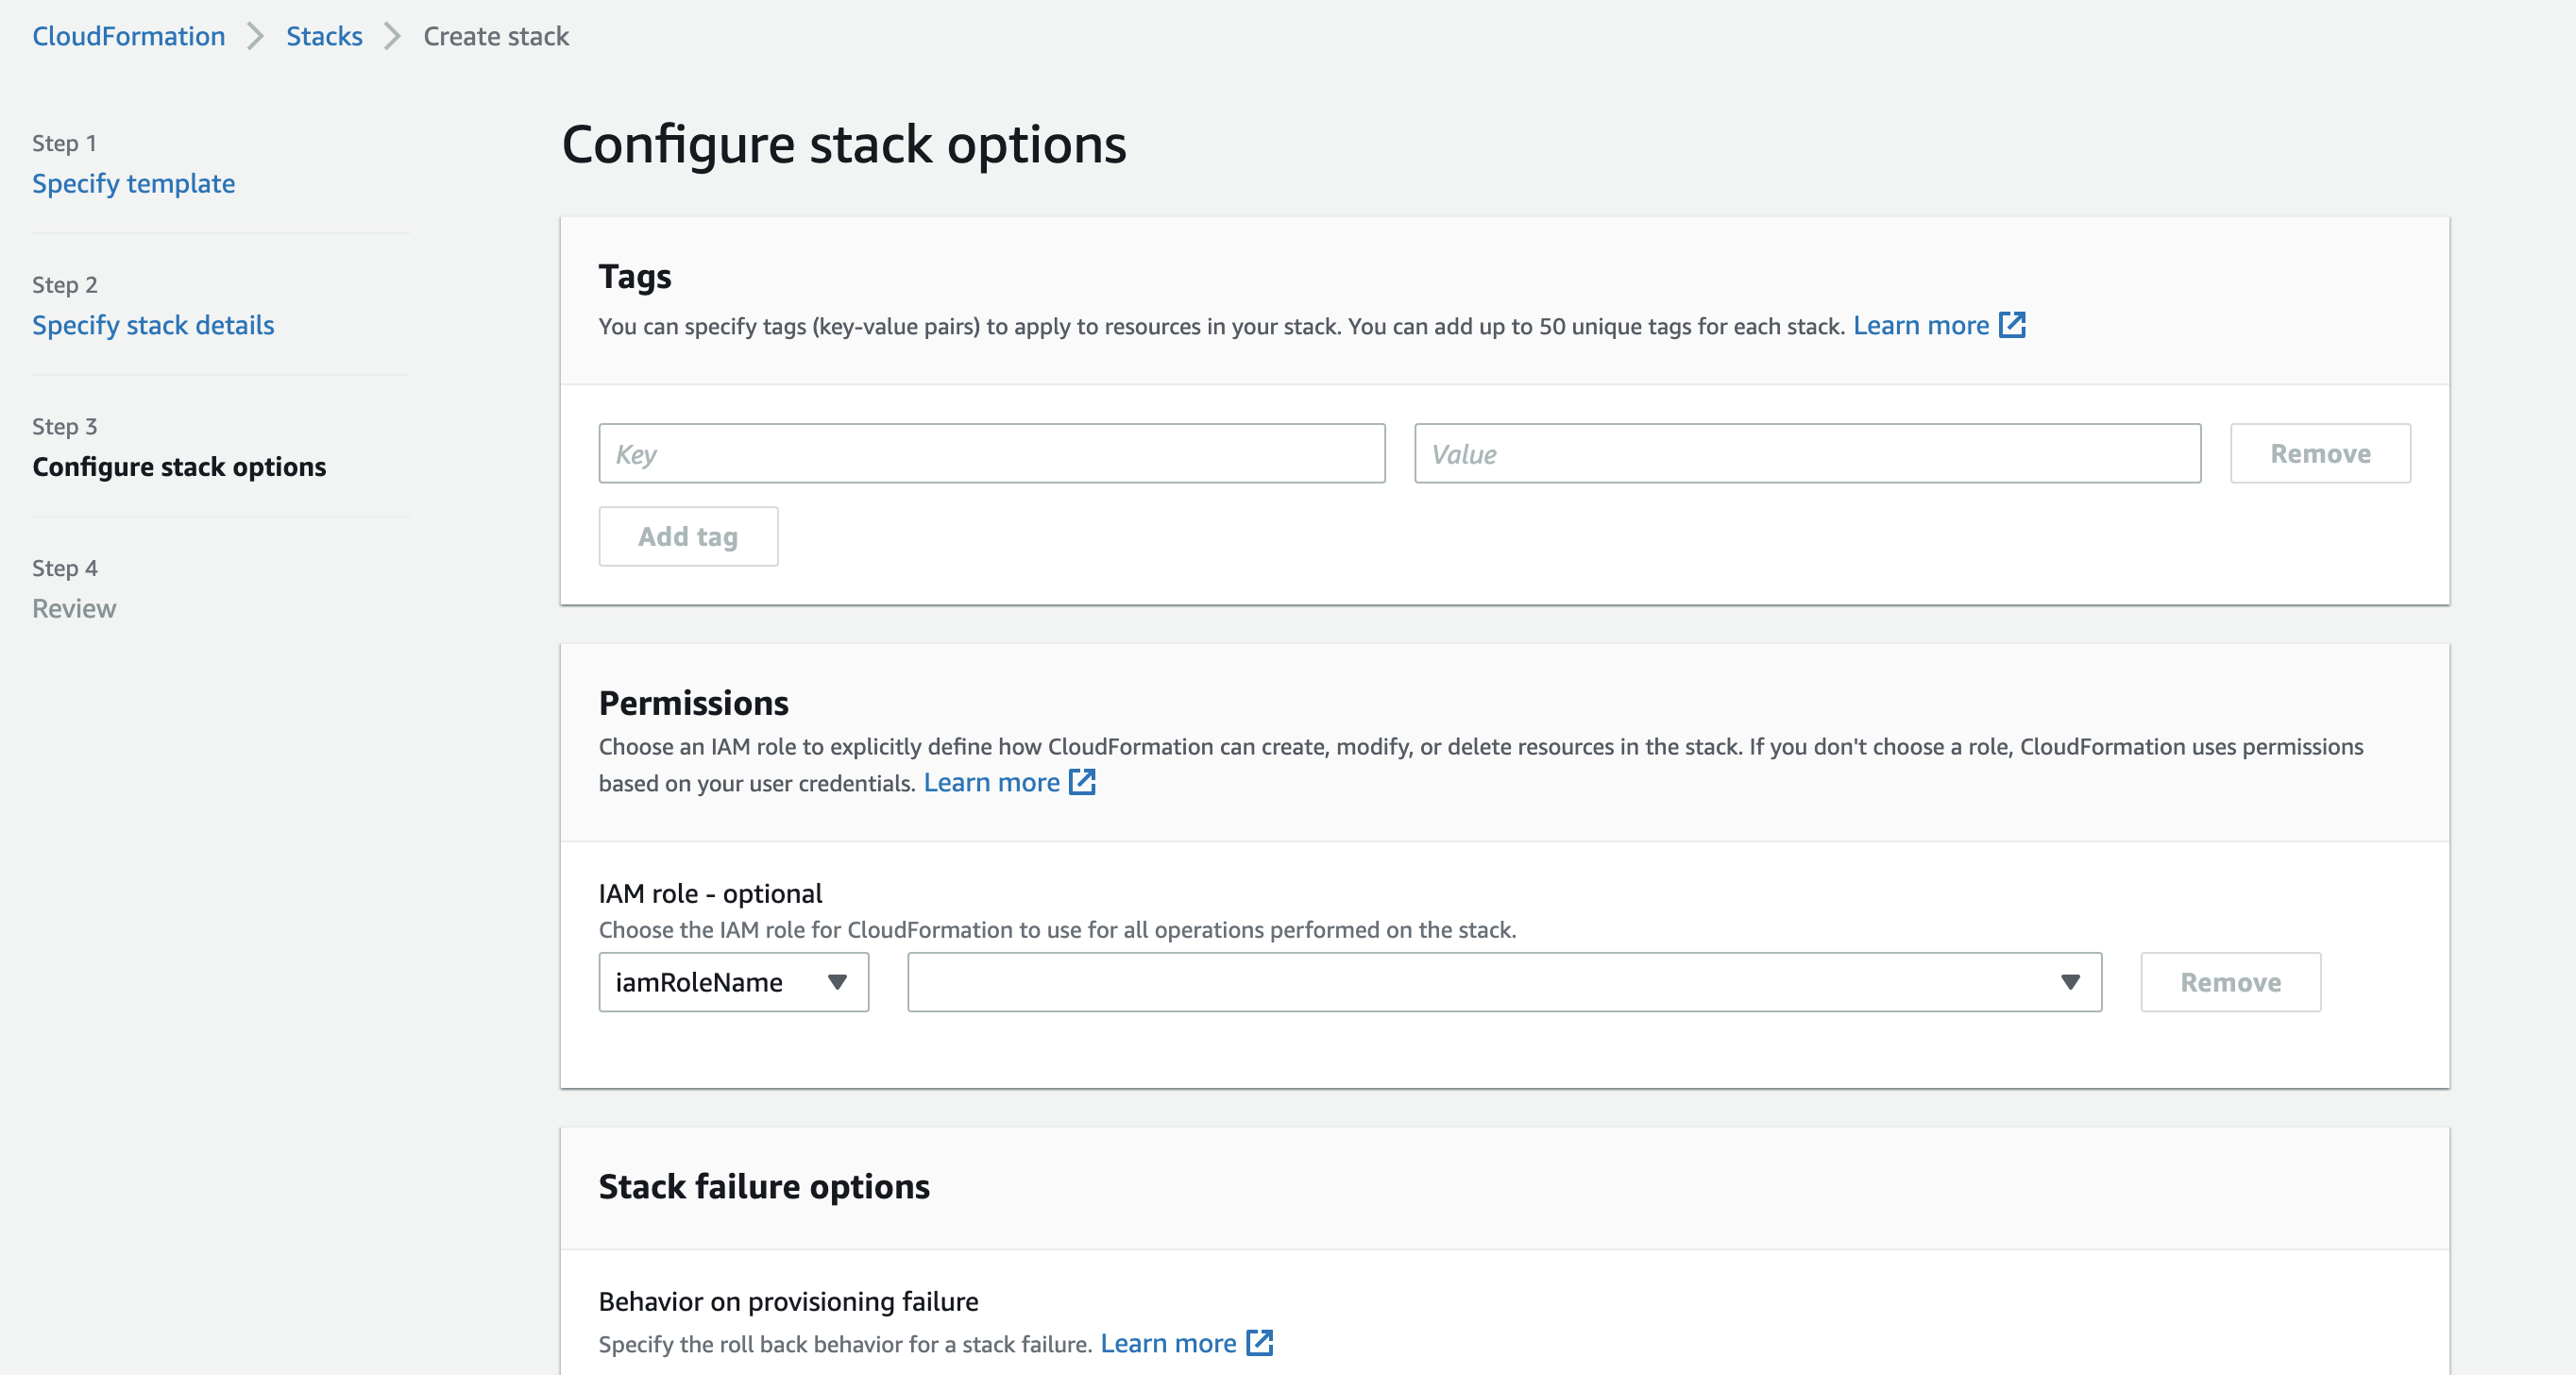Image resolution: width=2576 pixels, height=1375 pixels.
Task: Open the iamRoleName dropdown
Action: tap(734, 982)
